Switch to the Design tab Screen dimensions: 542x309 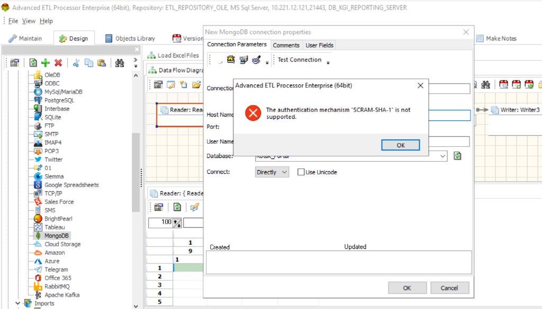(74, 38)
